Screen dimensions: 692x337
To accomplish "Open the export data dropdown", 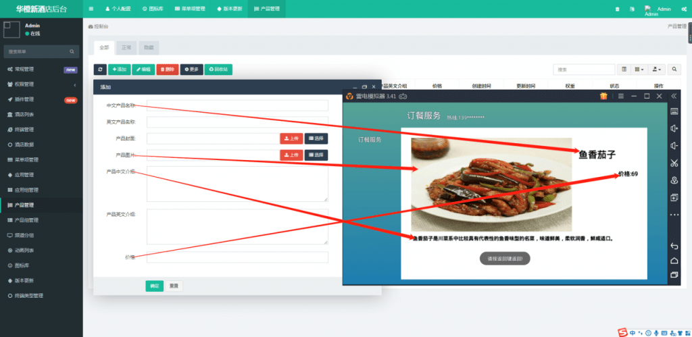I will tap(656, 69).
